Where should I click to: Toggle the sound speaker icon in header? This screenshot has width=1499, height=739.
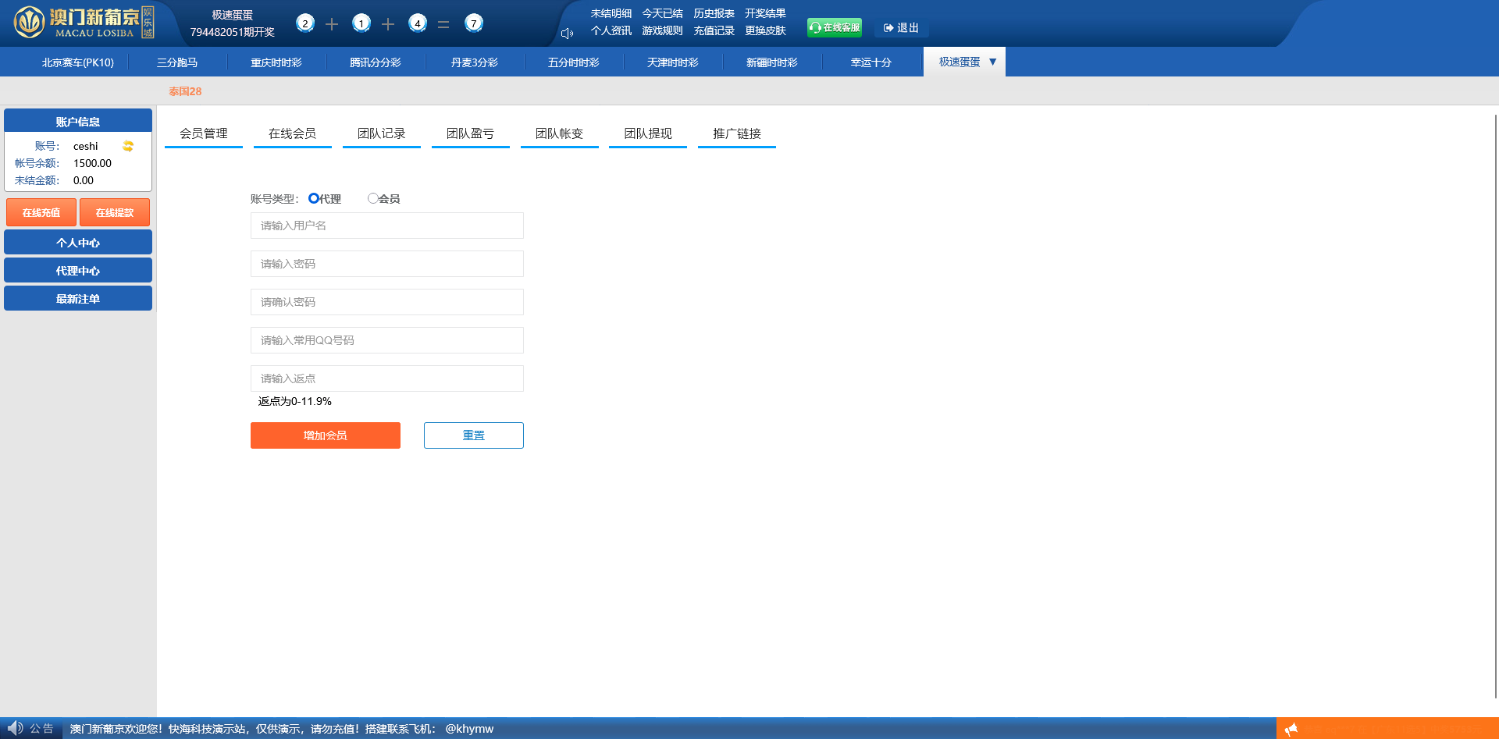pyautogui.click(x=567, y=33)
